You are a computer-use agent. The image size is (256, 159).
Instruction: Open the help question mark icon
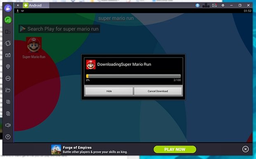point(8,137)
